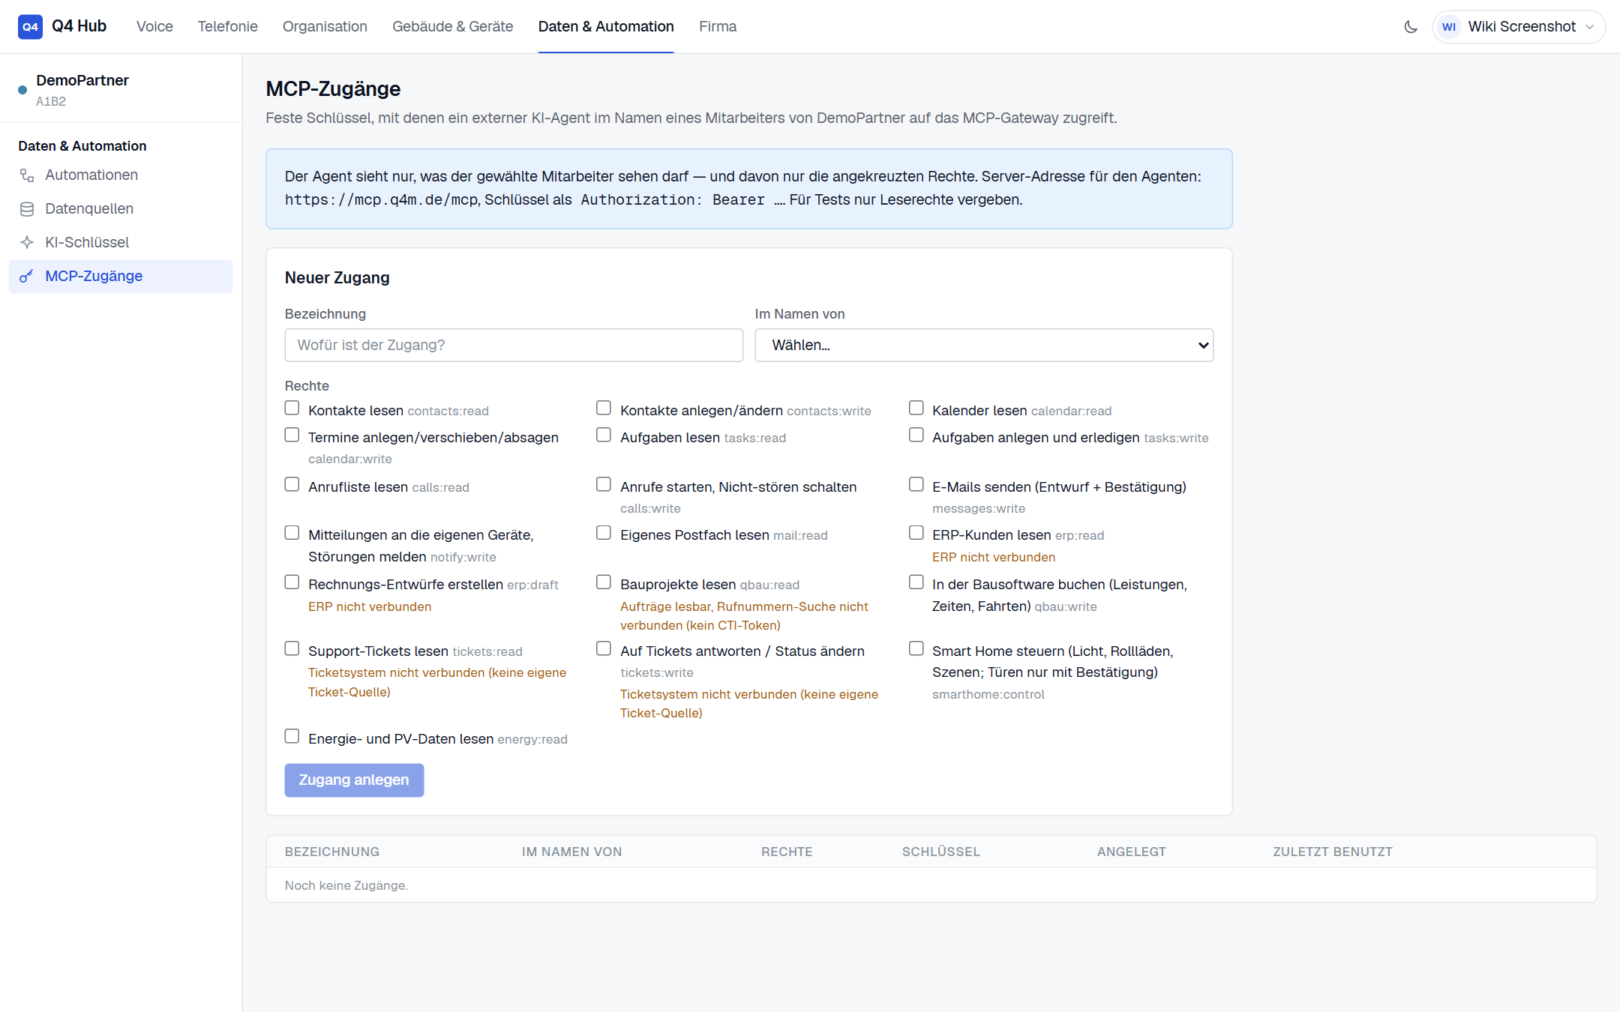Open the Voice top menu
The image size is (1620, 1012).
click(154, 27)
